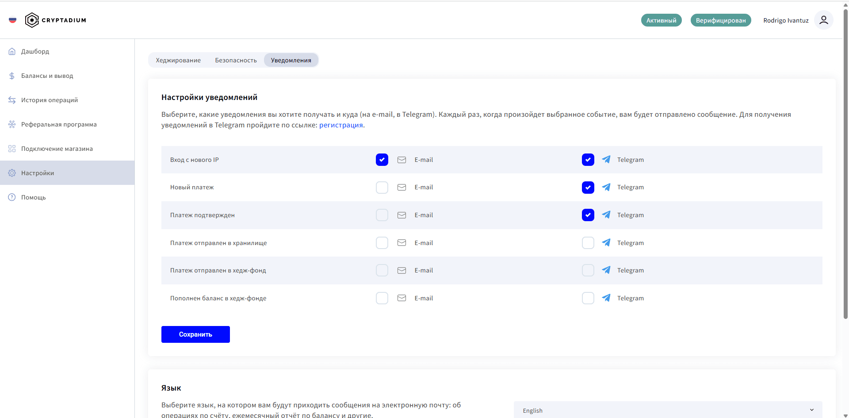Uncheck Telegram for Платеж подтвержден

[x=588, y=215]
